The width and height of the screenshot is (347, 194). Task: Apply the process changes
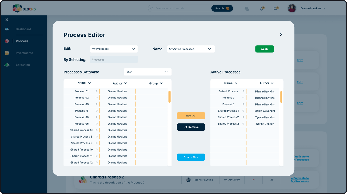pos(264,49)
